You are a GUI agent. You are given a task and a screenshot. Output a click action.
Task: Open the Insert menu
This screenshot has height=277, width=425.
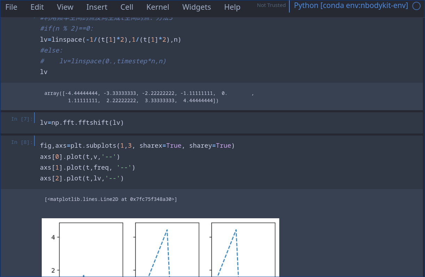point(97,7)
